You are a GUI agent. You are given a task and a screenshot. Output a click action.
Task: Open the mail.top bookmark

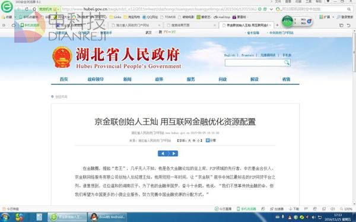[x=222, y=17]
